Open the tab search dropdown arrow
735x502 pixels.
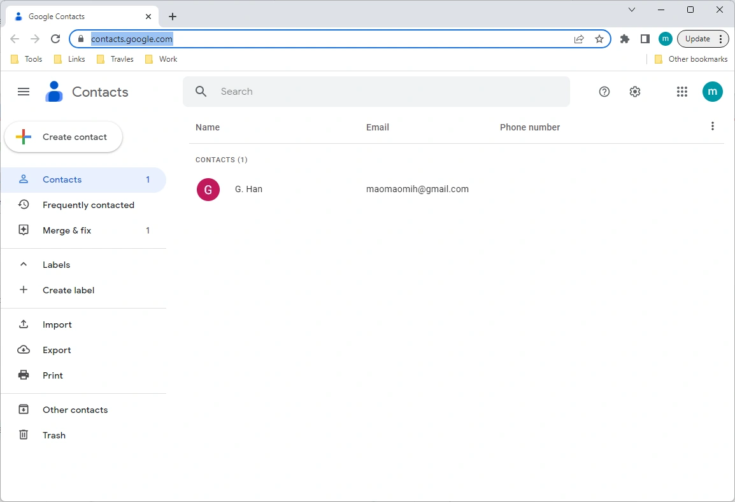tap(631, 10)
